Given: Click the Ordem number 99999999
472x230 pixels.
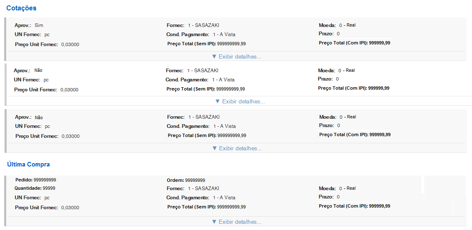Looking at the screenshot, I should pyautogui.click(x=195, y=180).
